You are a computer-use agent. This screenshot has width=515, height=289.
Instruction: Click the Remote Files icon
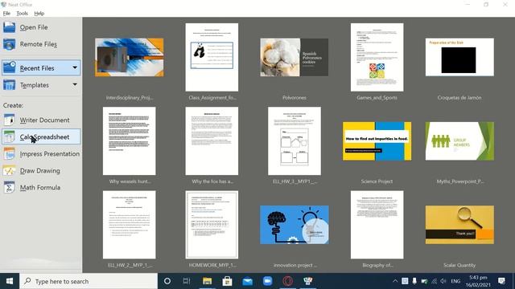(x=9, y=44)
